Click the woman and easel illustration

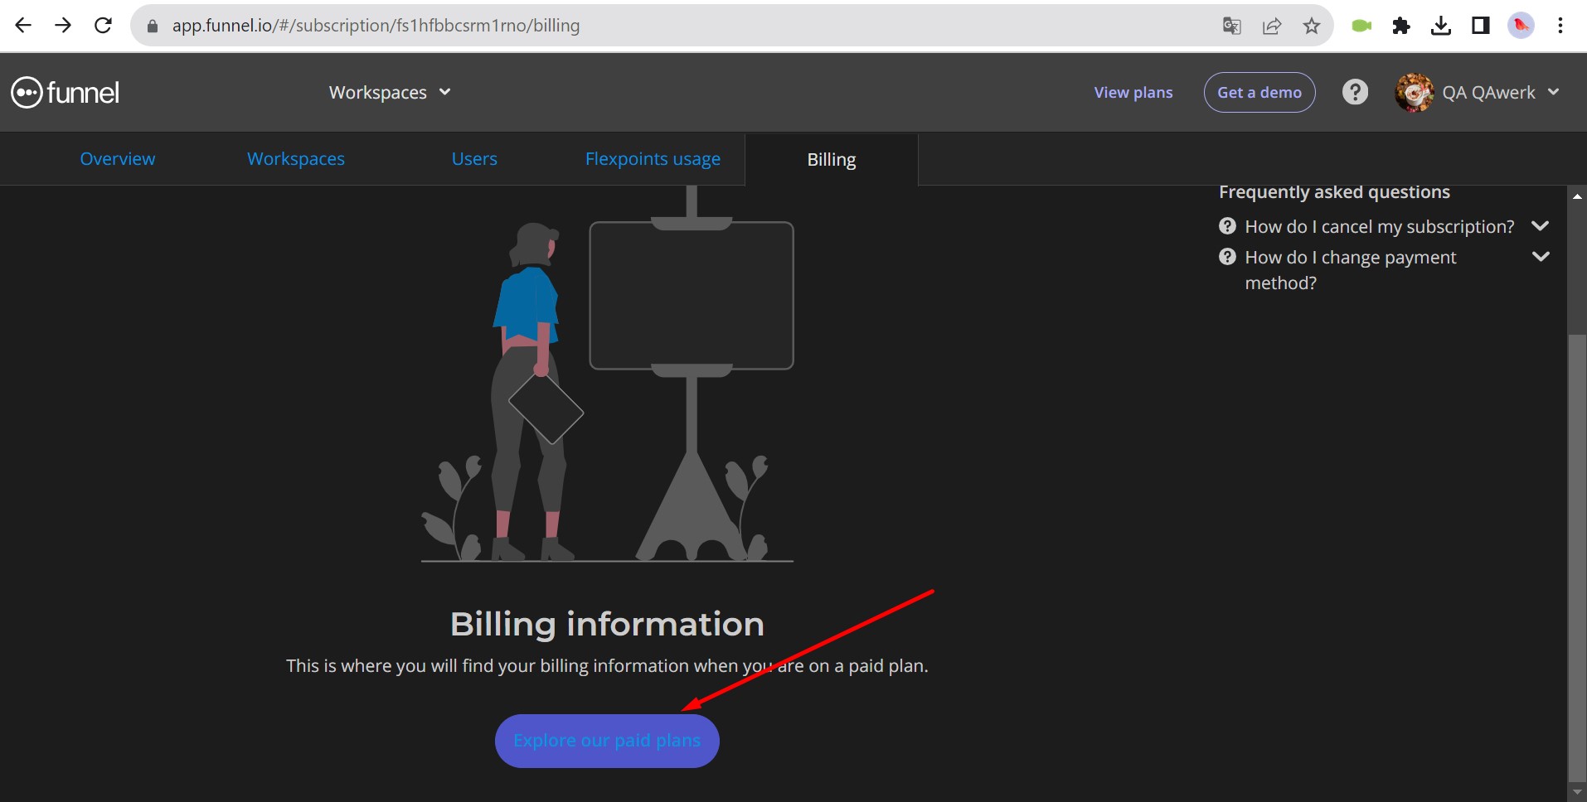click(x=607, y=374)
